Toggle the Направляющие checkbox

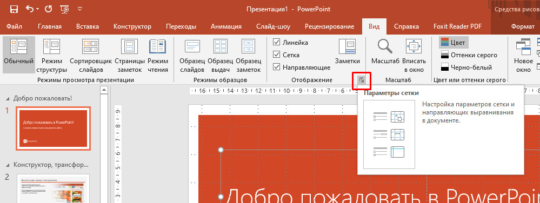[276, 67]
